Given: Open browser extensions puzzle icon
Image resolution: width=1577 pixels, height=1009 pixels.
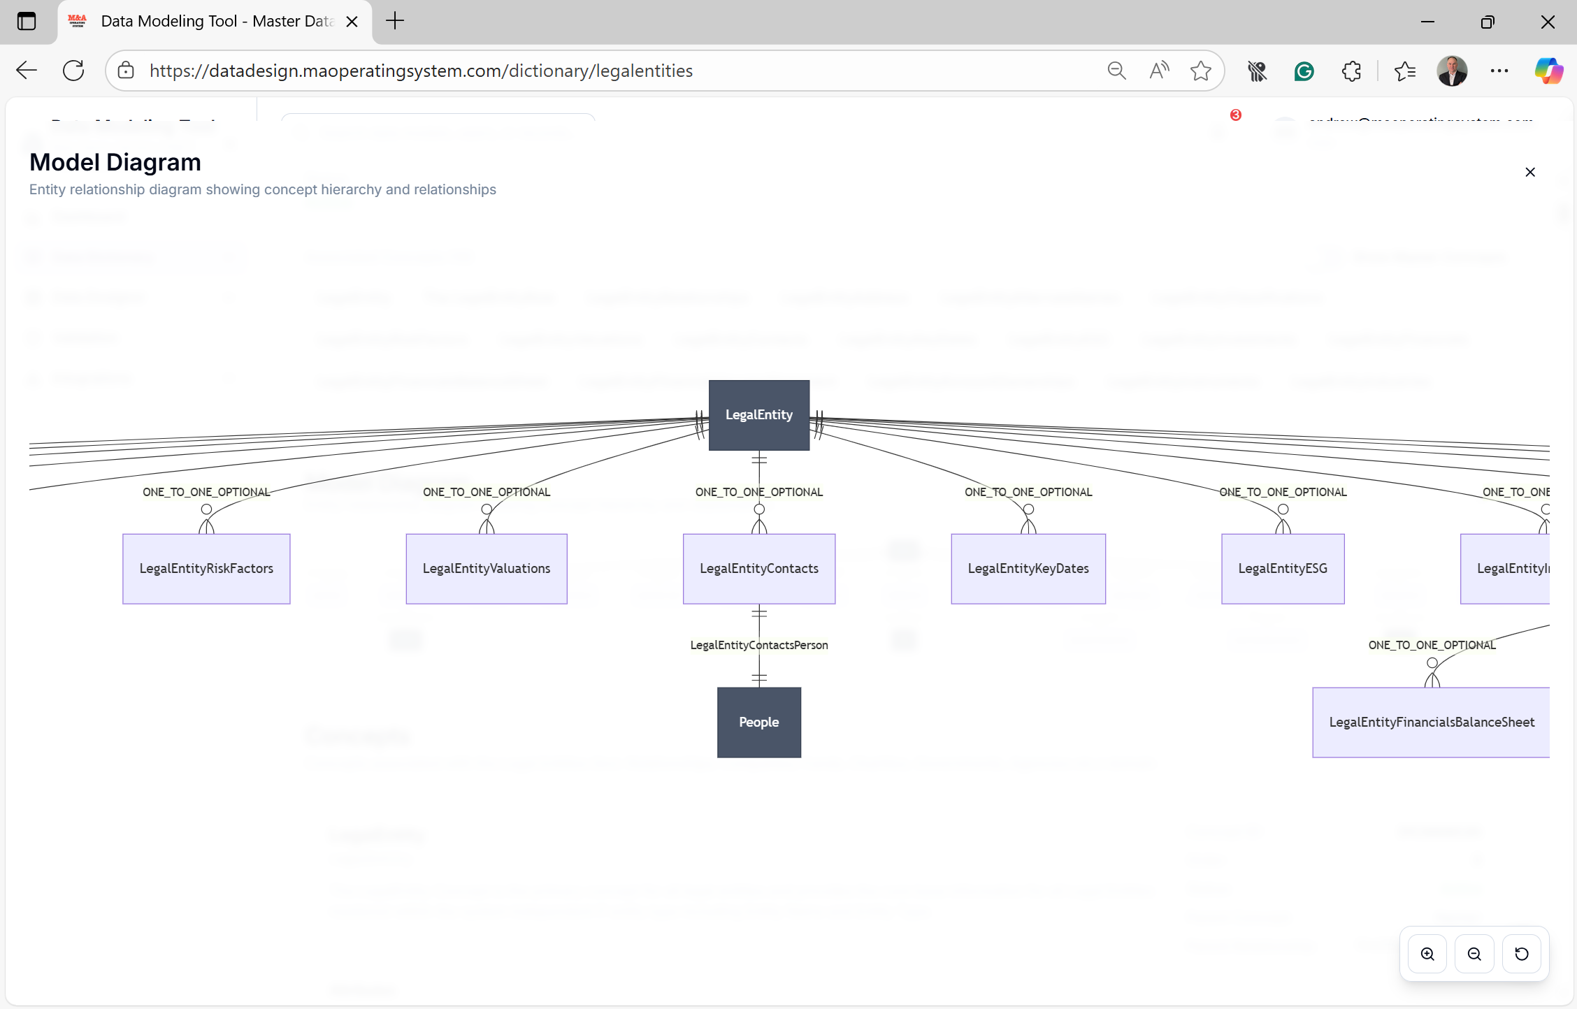Looking at the screenshot, I should 1351,71.
